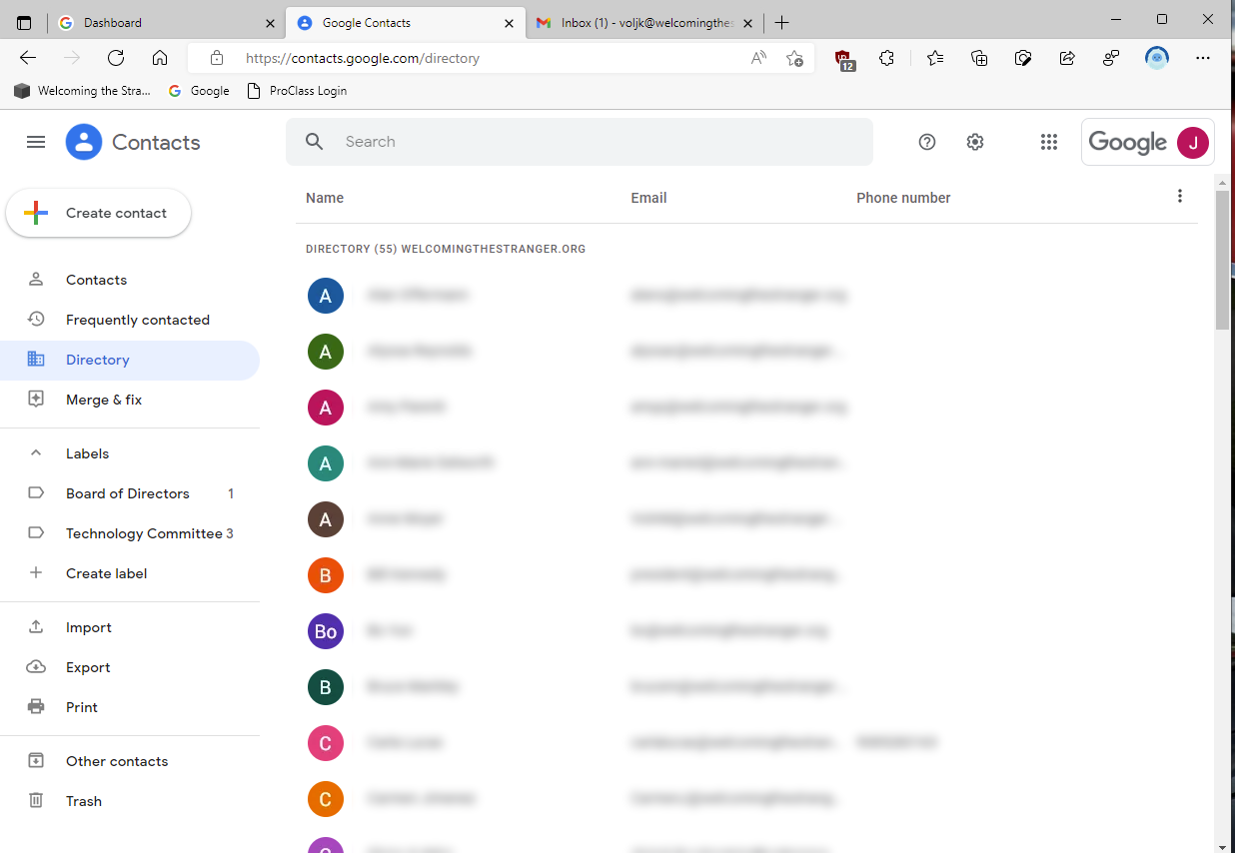1235x853 pixels.
Task: Open Edge Settings and more menu
Action: tap(1203, 58)
